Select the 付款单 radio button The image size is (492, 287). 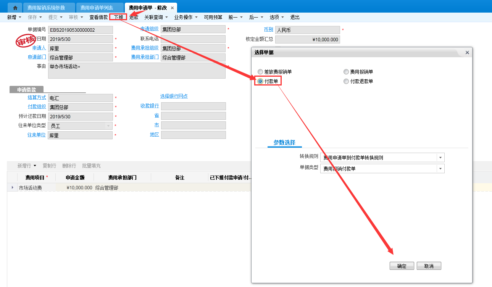pos(260,81)
